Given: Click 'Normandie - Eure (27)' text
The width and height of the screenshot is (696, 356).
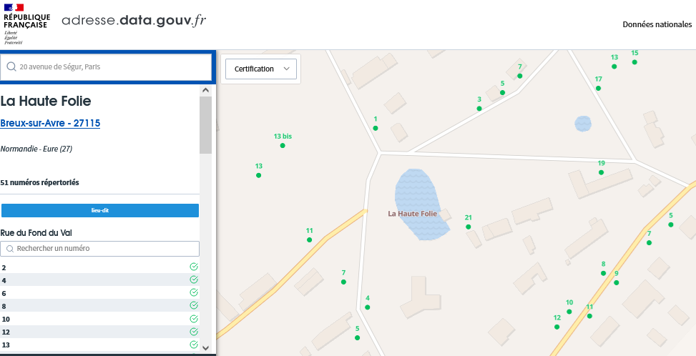Looking at the screenshot, I should [x=36, y=149].
